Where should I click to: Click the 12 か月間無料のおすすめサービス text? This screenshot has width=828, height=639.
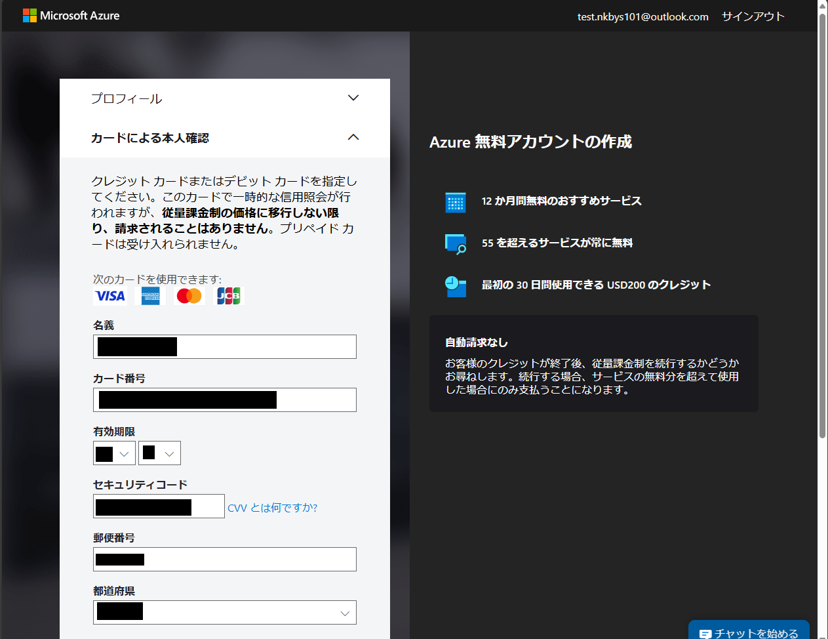(562, 201)
